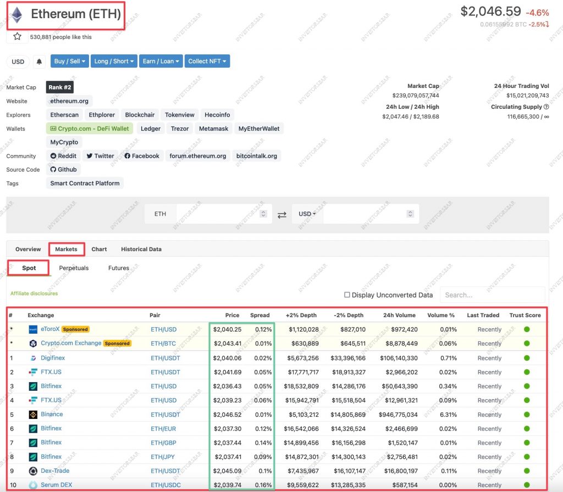Sort the table by 24h Volume header
563x492 pixels.
[399, 316]
